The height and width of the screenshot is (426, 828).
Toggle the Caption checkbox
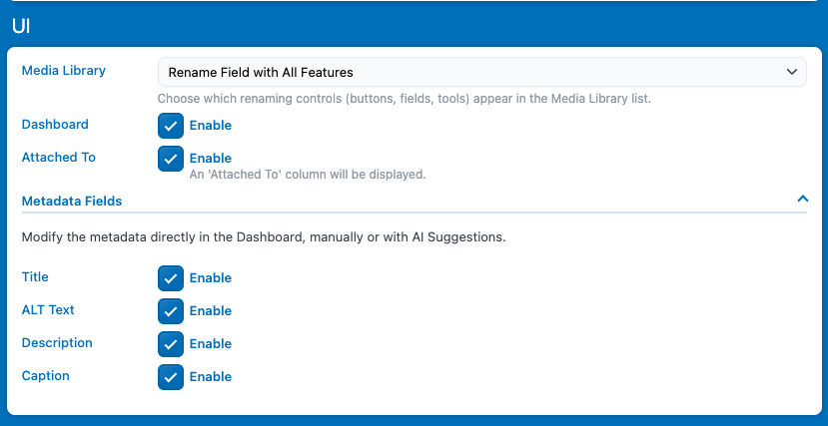point(171,377)
